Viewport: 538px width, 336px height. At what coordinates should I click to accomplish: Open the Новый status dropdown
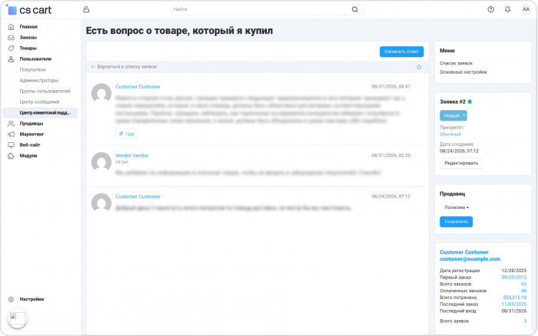click(x=453, y=115)
